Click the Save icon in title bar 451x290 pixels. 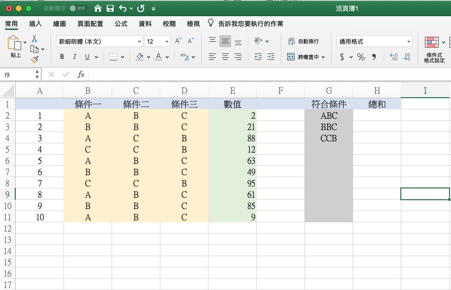click(110, 9)
